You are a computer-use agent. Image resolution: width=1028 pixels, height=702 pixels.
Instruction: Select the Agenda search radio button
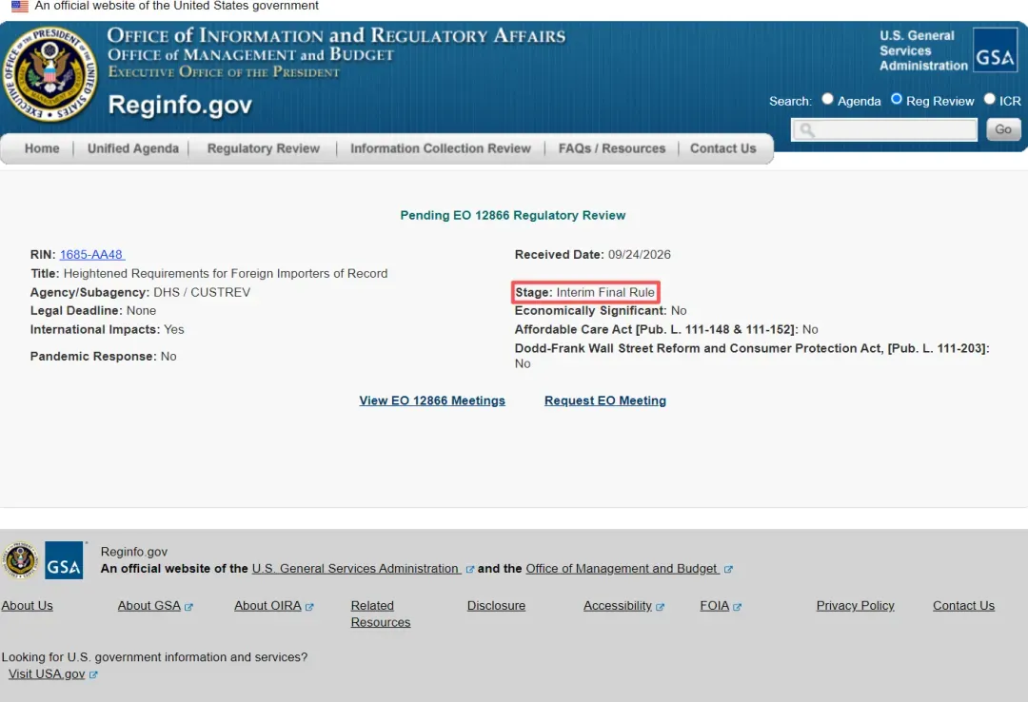point(827,99)
